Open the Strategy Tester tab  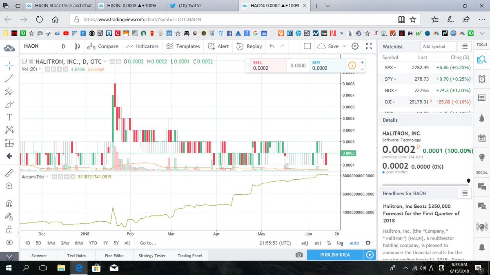click(x=152, y=255)
